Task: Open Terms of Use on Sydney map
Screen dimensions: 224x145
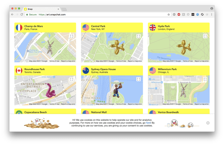Action: [121, 104]
